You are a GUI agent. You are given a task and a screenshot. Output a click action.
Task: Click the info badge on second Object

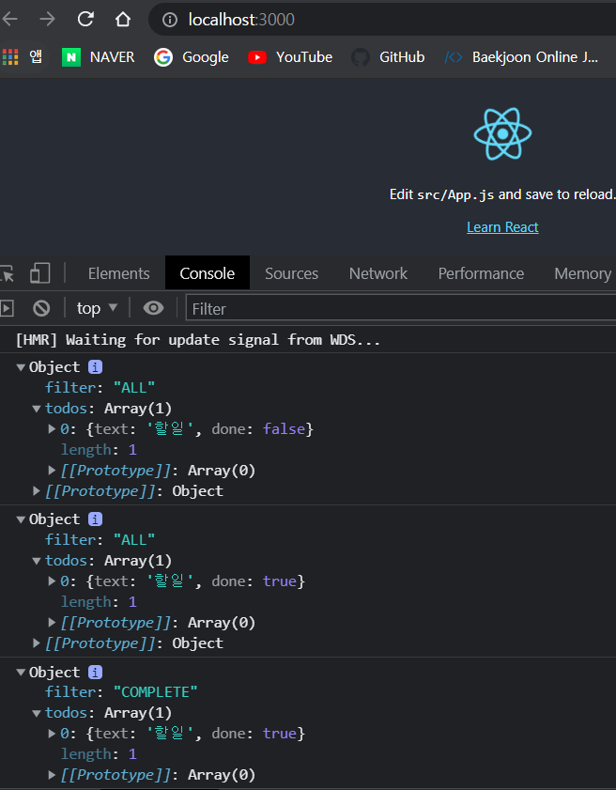pos(95,519)
